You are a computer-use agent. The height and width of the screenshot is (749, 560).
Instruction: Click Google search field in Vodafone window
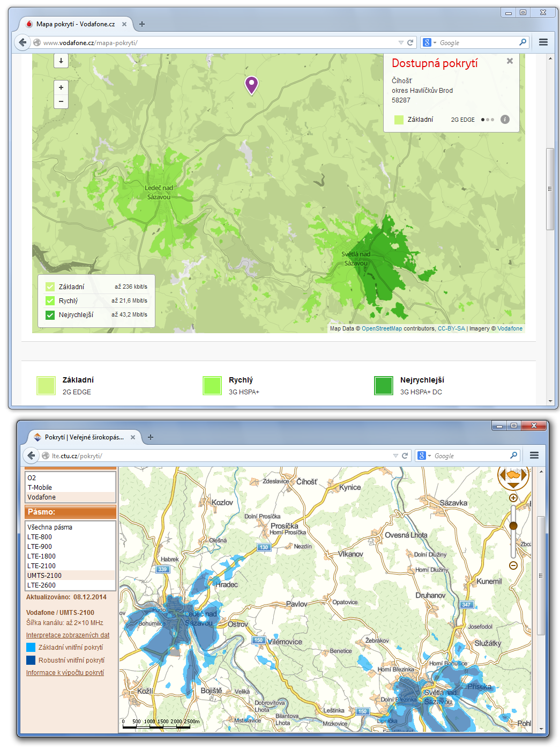point(478,42)
